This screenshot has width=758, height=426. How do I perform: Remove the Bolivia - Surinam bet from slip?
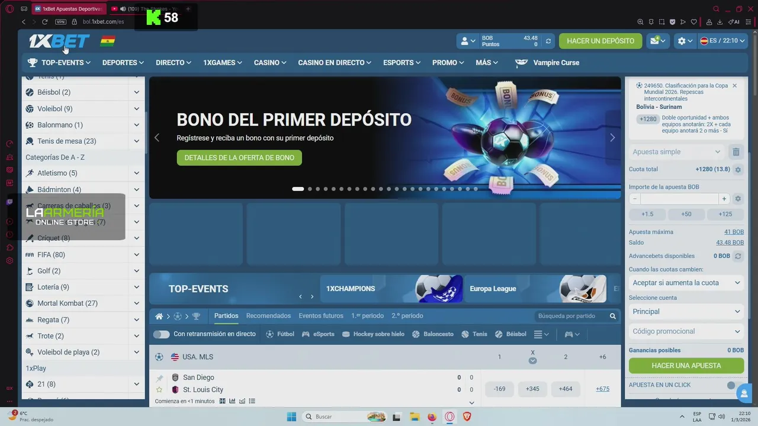734,86
